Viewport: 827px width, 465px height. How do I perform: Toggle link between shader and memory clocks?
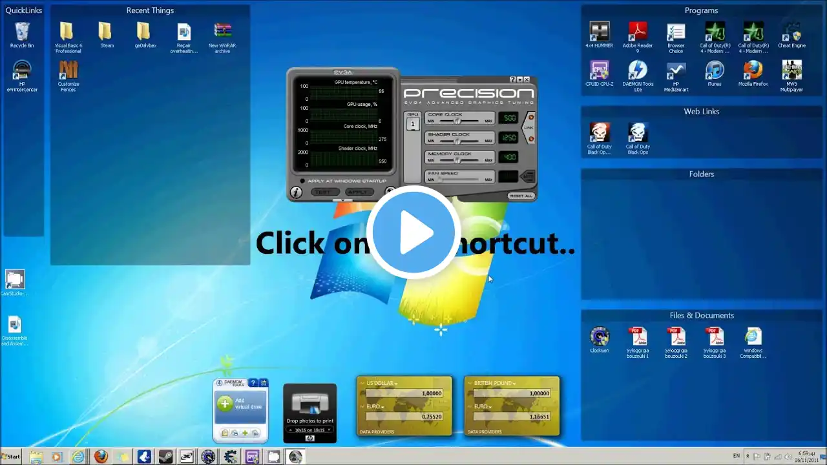click(x=531, y=138)
